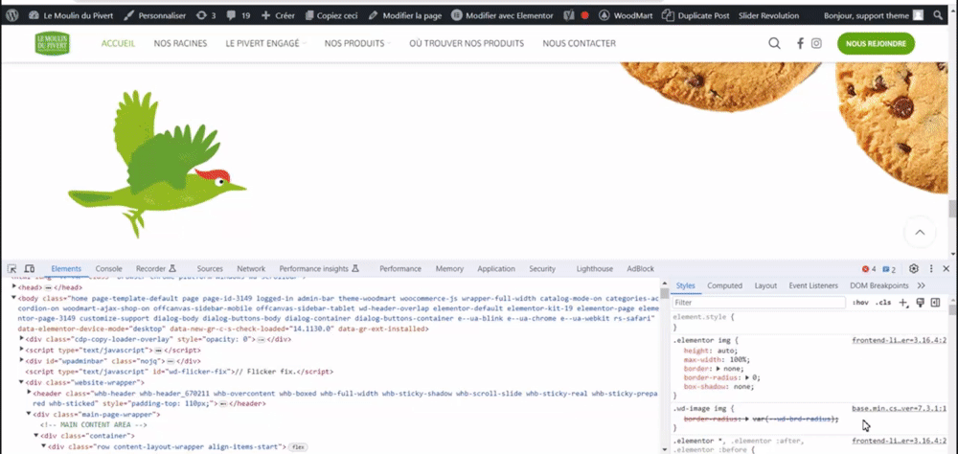The image size is (958, 454).
Task: Click Duplicate Post in admin bar
Action: coord(696,16)
